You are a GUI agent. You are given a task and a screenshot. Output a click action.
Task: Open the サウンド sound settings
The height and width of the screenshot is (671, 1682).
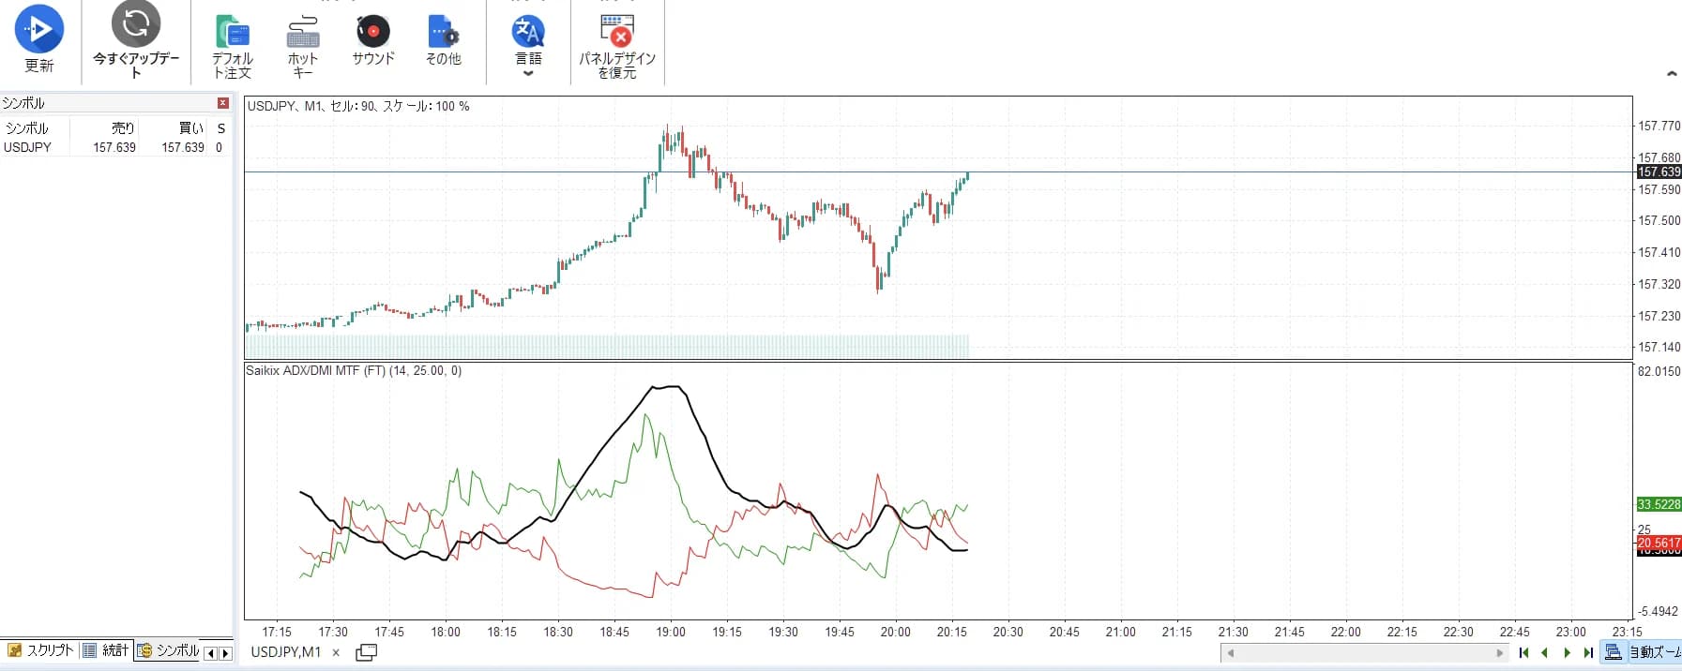[373, 40]
